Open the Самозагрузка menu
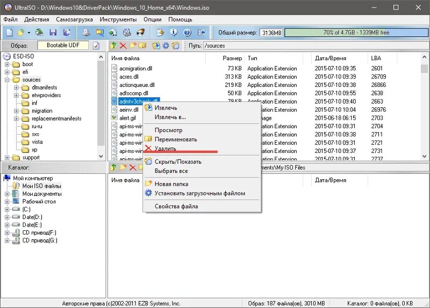The image size is (430, 308). coord(74,19)
